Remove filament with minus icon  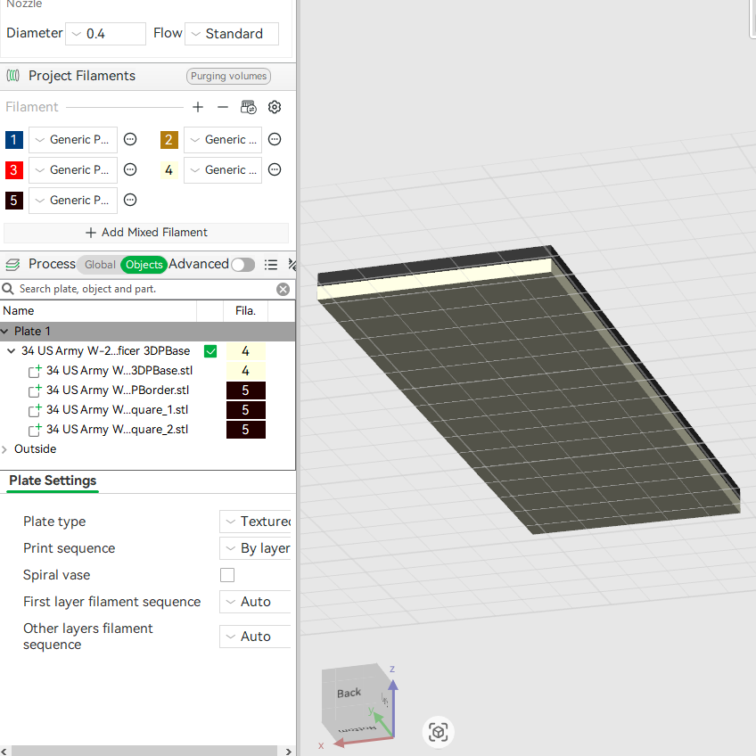pos(223,107)
